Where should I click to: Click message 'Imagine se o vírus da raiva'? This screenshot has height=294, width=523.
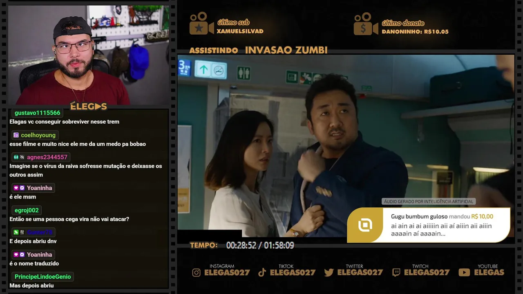[x=86, y=170]
